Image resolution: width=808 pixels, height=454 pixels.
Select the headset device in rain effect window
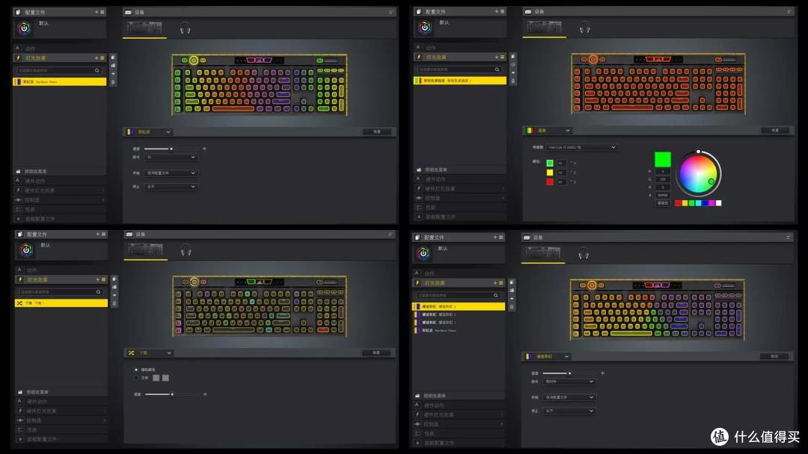(186, 250)
